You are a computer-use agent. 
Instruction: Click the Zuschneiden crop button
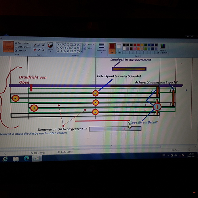click(x=22, y=43)
